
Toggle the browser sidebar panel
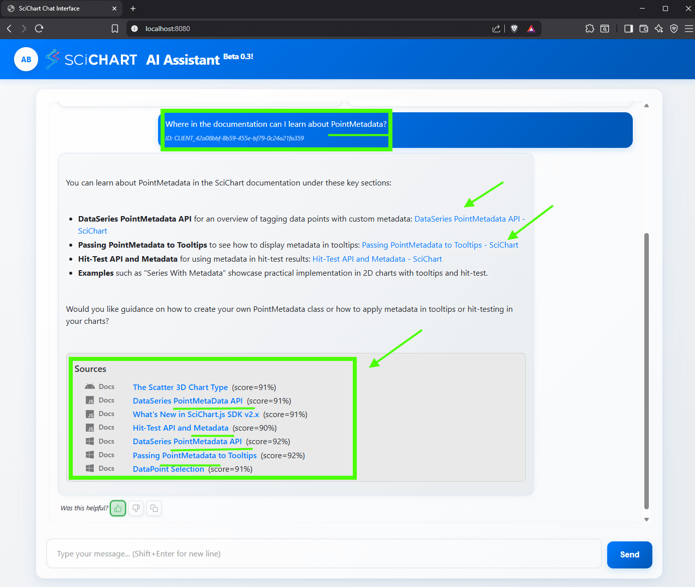click(628, 29)
